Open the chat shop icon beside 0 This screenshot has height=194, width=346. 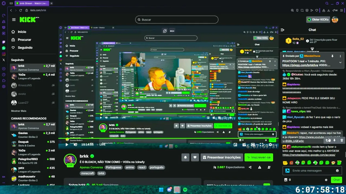click(x=285, y=180)
